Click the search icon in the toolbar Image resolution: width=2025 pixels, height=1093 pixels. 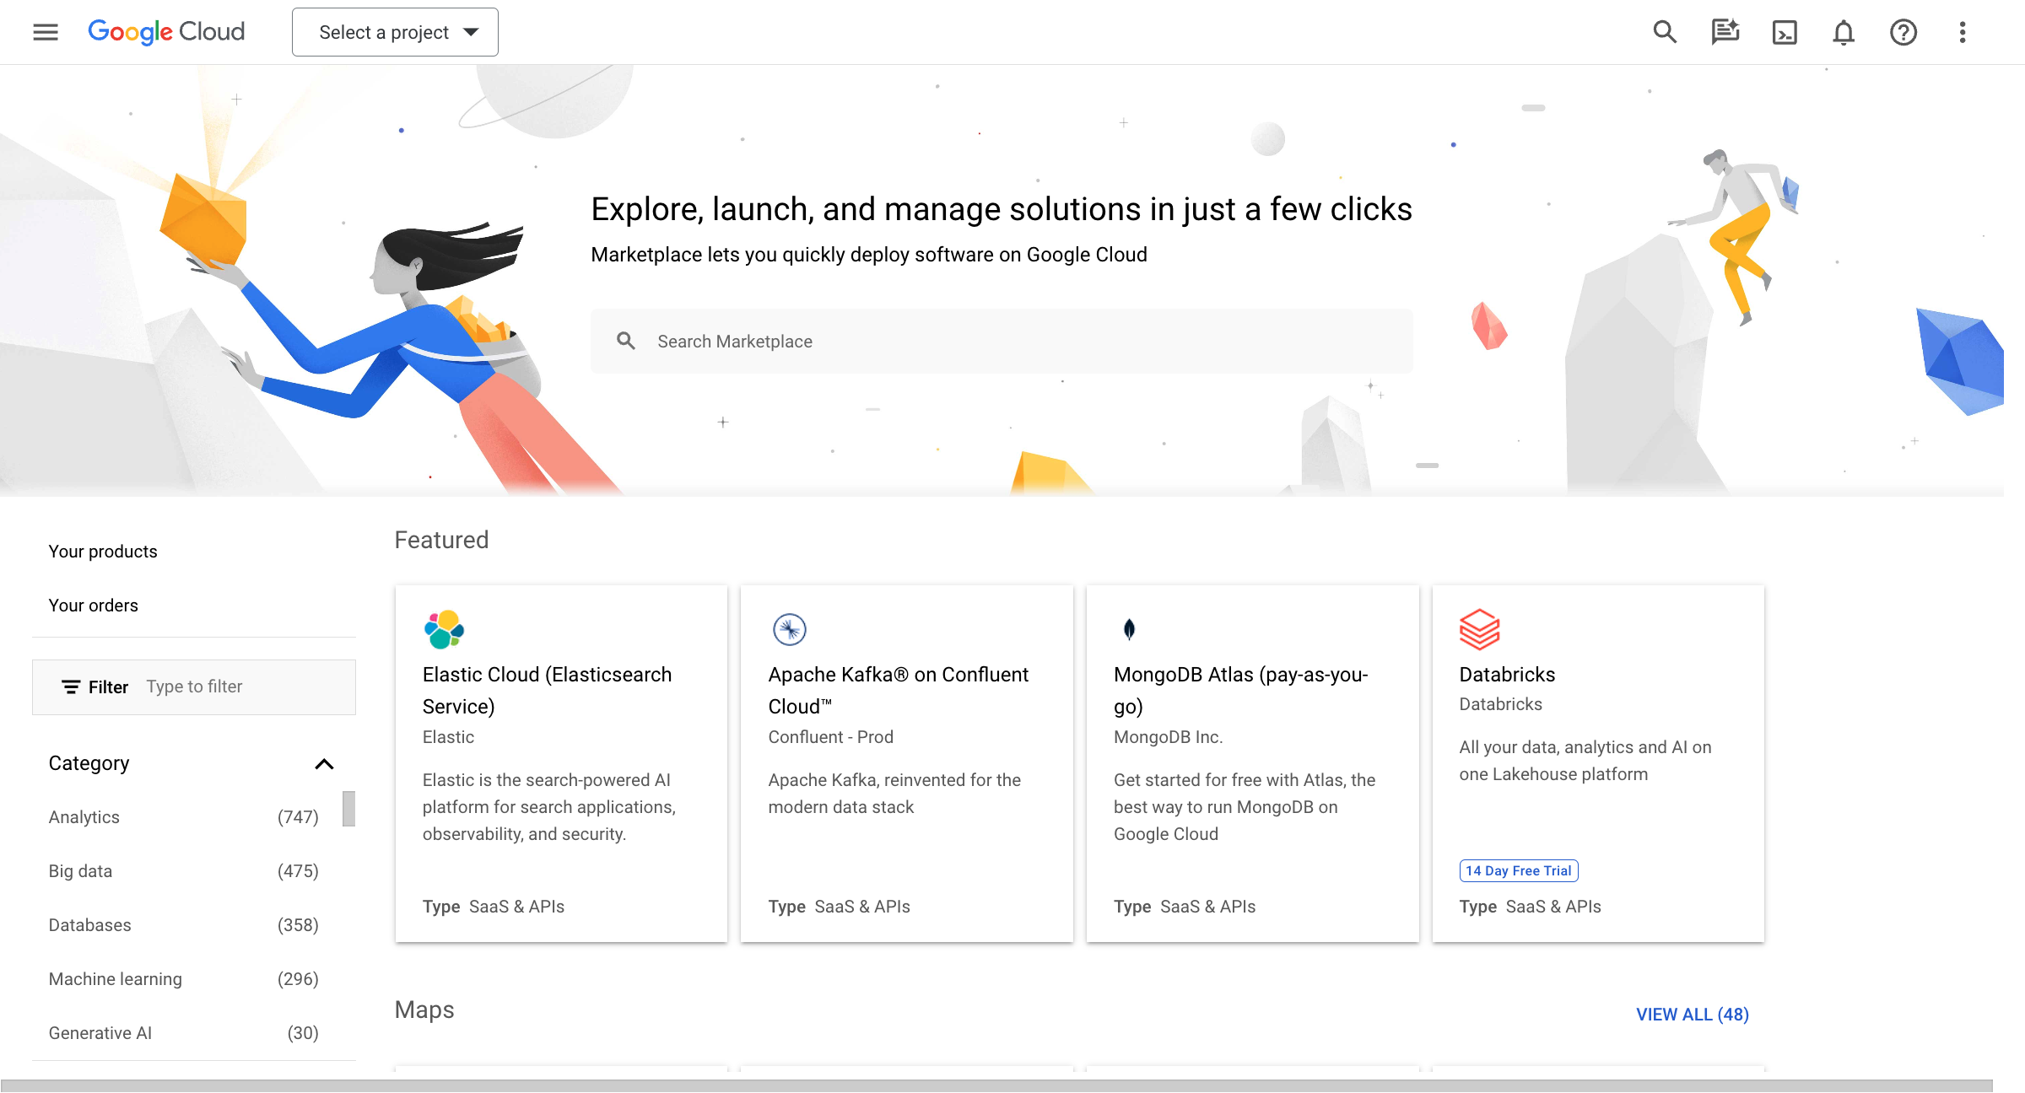(x=1664, y=32)
